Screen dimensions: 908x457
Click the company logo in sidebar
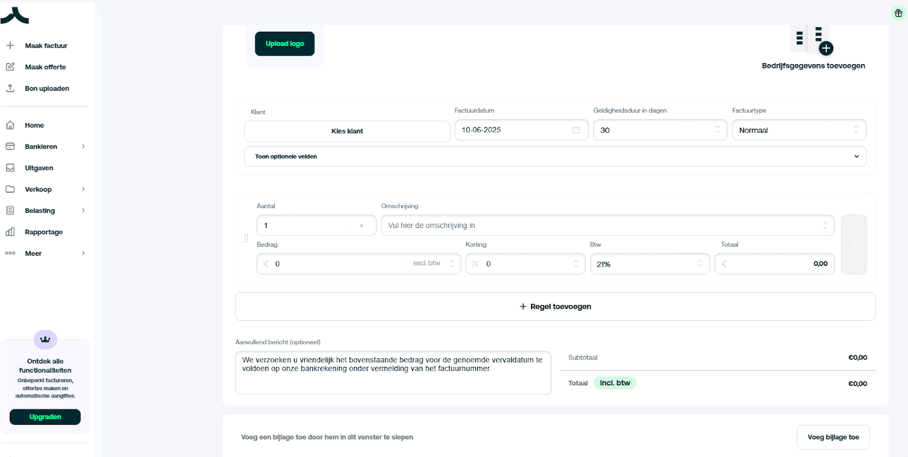point(15,15)
